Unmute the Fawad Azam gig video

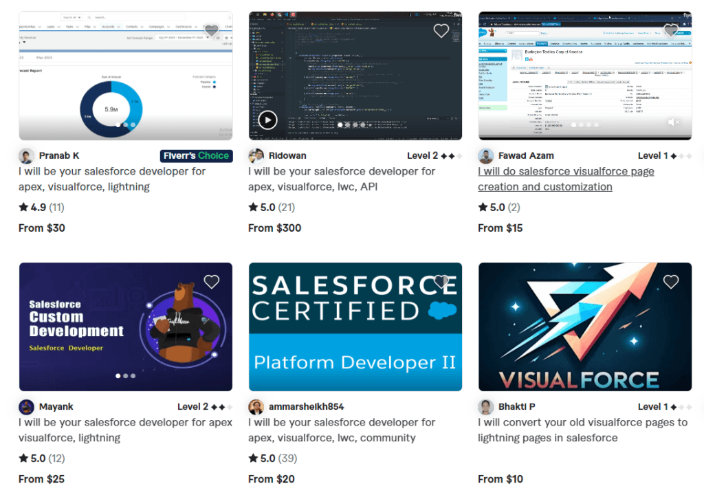pyautogui.click(x=674, y=122)
